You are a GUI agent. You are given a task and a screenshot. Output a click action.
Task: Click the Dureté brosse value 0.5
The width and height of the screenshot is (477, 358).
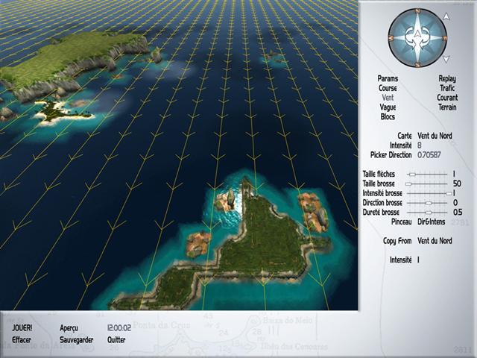click(x=458, y=212)
